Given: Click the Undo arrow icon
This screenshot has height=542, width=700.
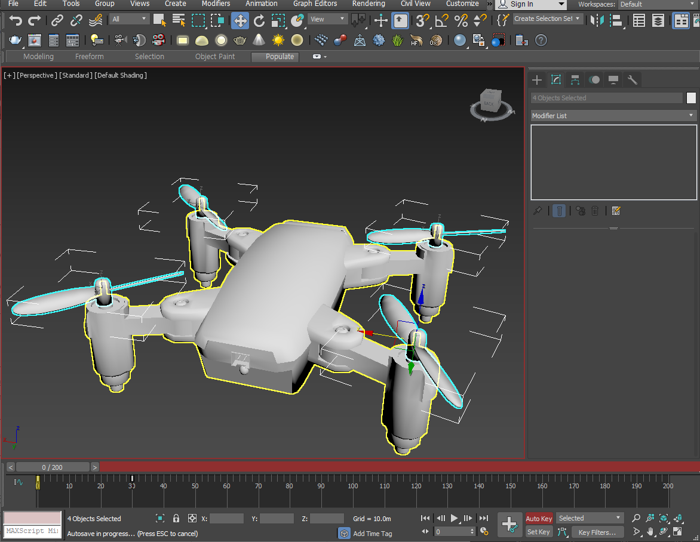Looking at the screenshot, I should pyautogui.click(x=16, y=21).
